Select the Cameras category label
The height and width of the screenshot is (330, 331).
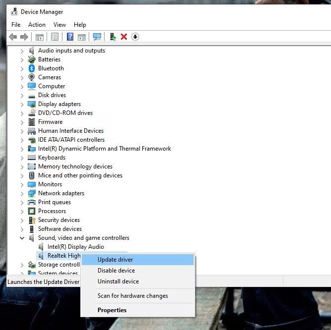[x=50, y=77]
